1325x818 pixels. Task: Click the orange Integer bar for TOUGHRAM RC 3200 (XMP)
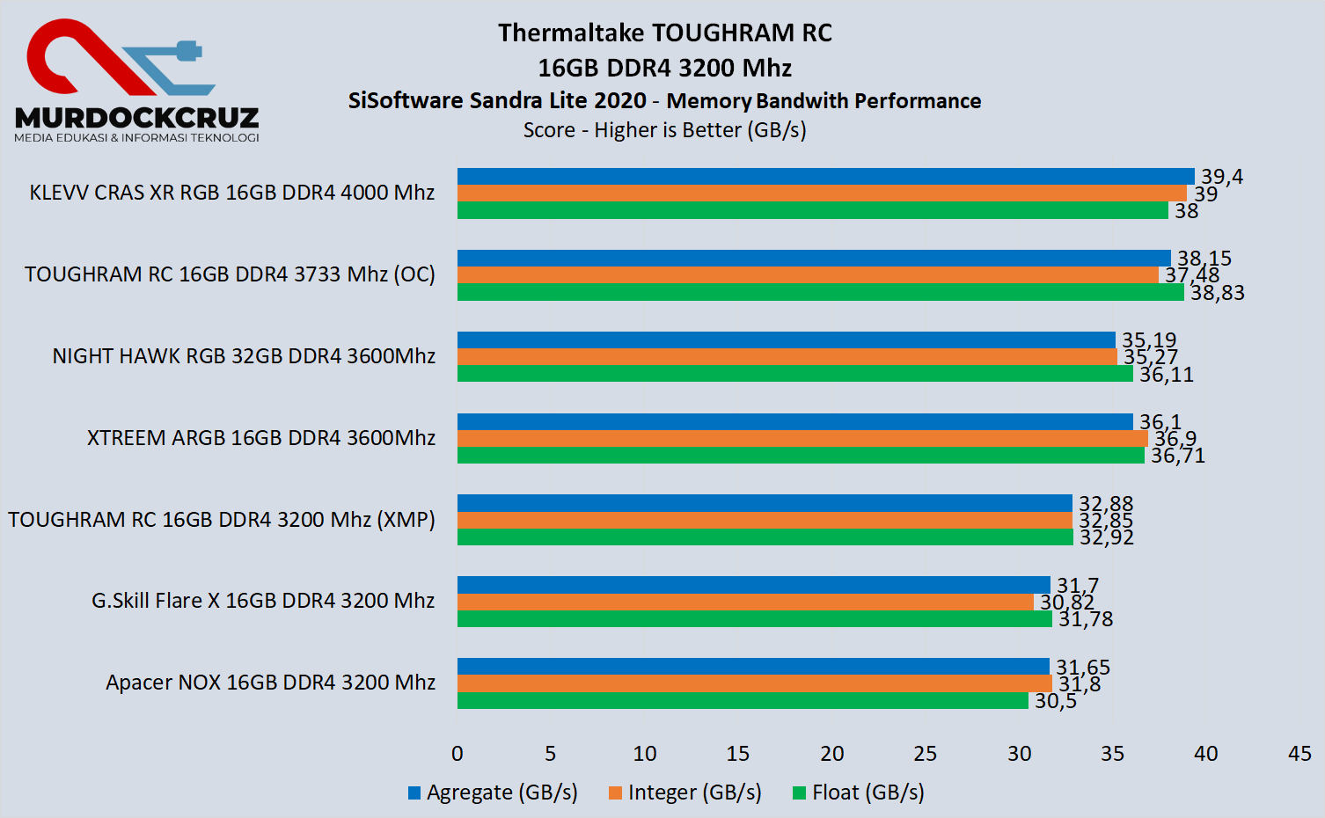[765, 521]
